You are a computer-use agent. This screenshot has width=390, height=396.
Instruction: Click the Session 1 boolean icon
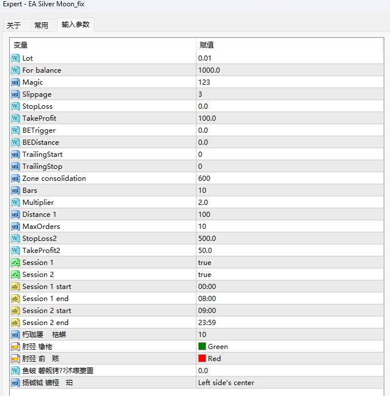pyautogui.click(x=15, y=263)
